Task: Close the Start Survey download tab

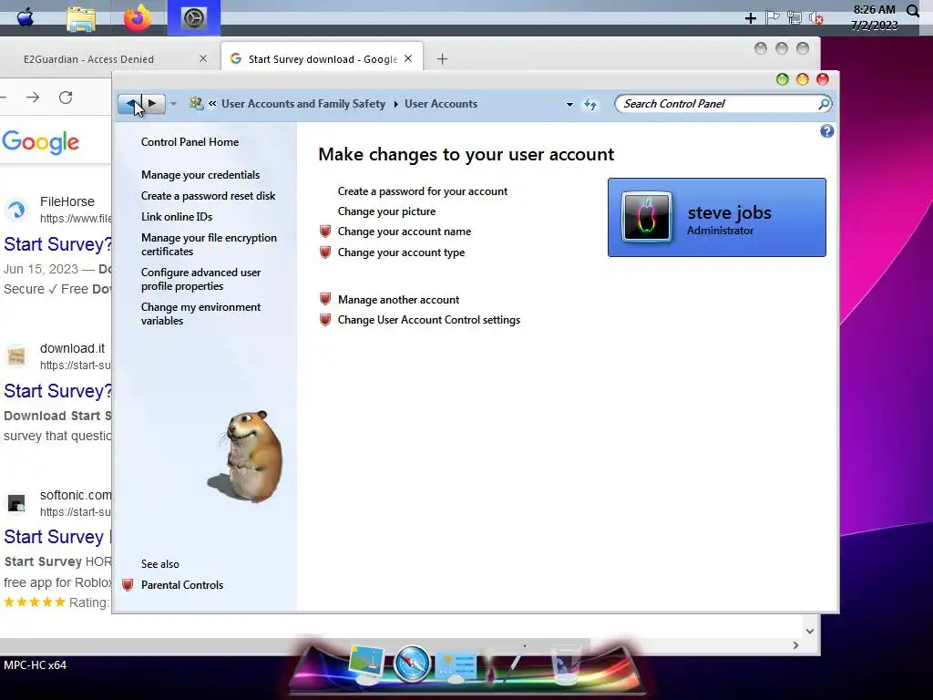Action: click(408, 58)
